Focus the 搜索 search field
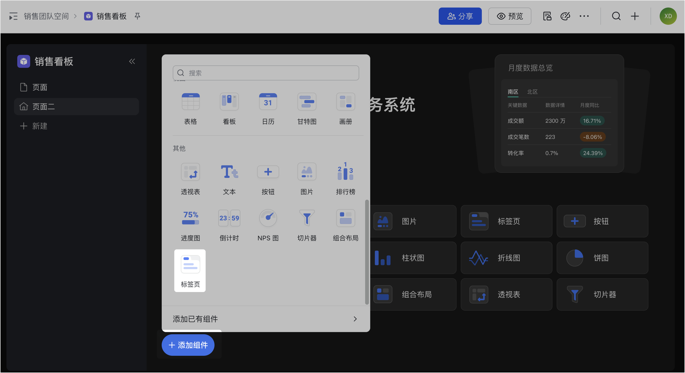This screenshot has width=685, height=373. click(x=266, y=73)
